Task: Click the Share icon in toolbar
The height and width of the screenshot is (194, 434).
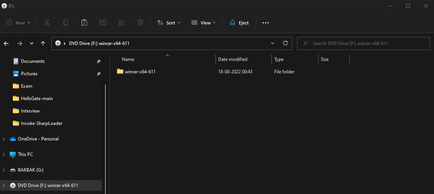Action: coord(121,23)
